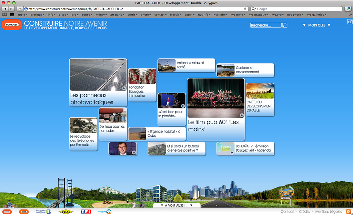
Task: Click the TF1 logo in footer
Action: 86,212
